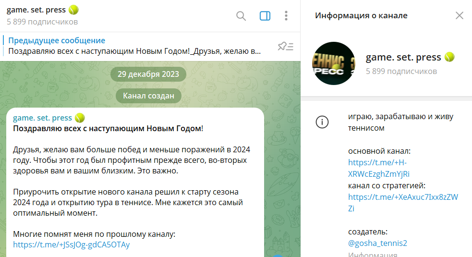
Task: Open the 'основной канал' t.me link
Action: coord(378,168)
